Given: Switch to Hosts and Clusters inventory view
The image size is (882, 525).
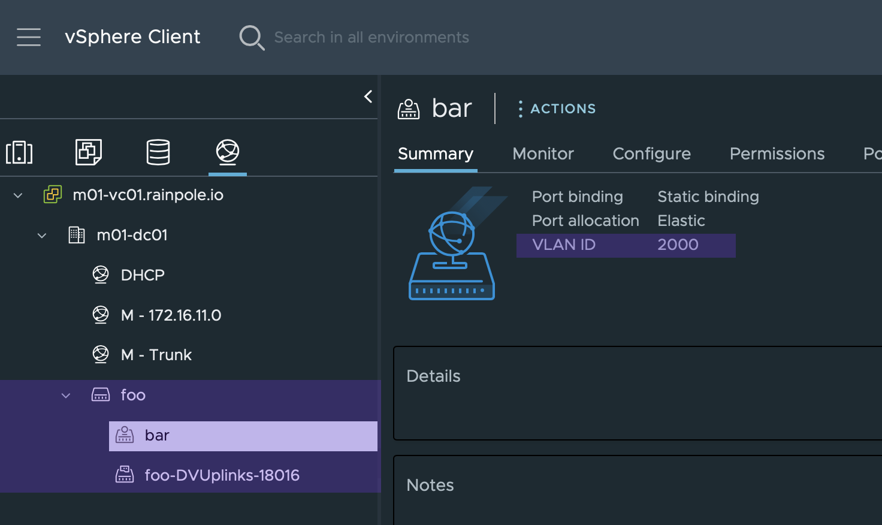Looking at the screenshot, I should (x=19, y=153).
